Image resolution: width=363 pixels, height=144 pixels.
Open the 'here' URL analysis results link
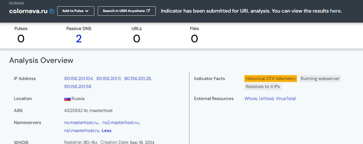[335, 11]
